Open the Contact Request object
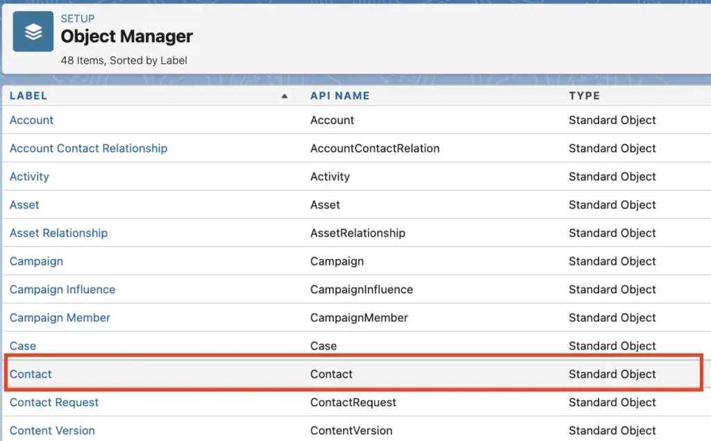 [x=54, y=402]
